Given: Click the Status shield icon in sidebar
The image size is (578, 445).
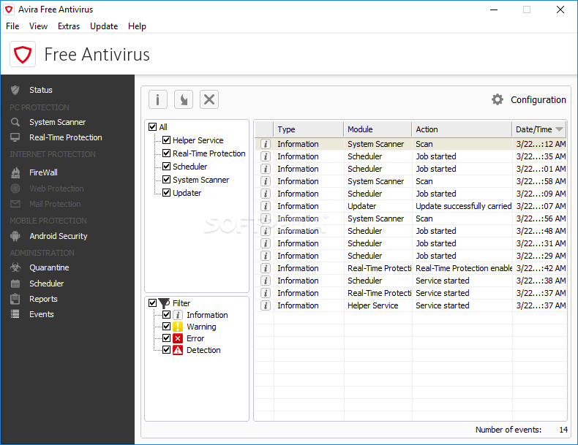Looking at the screenshot, I should [x=15, y=90].
